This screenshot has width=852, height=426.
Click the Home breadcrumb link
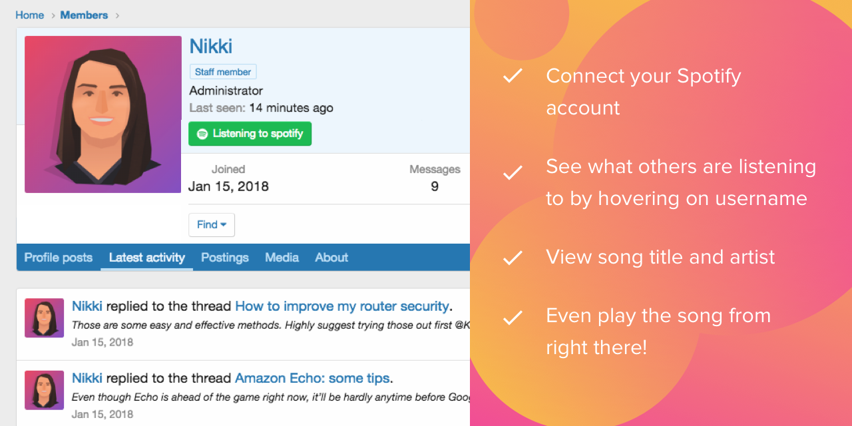point(30,15)
